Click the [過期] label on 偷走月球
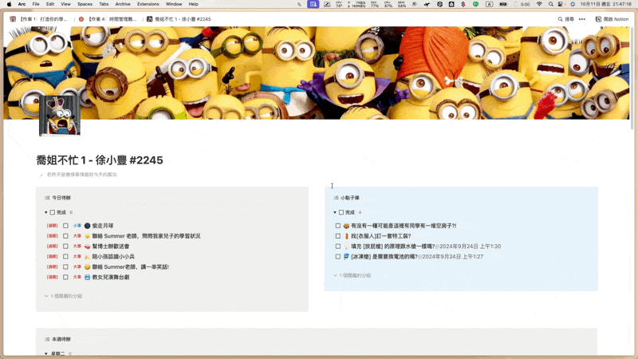The height and width of the screenshot is (359, 638). [x=52, y=226]
